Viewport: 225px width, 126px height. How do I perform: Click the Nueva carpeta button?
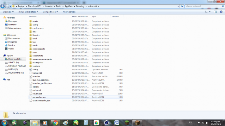pos(69,12)
